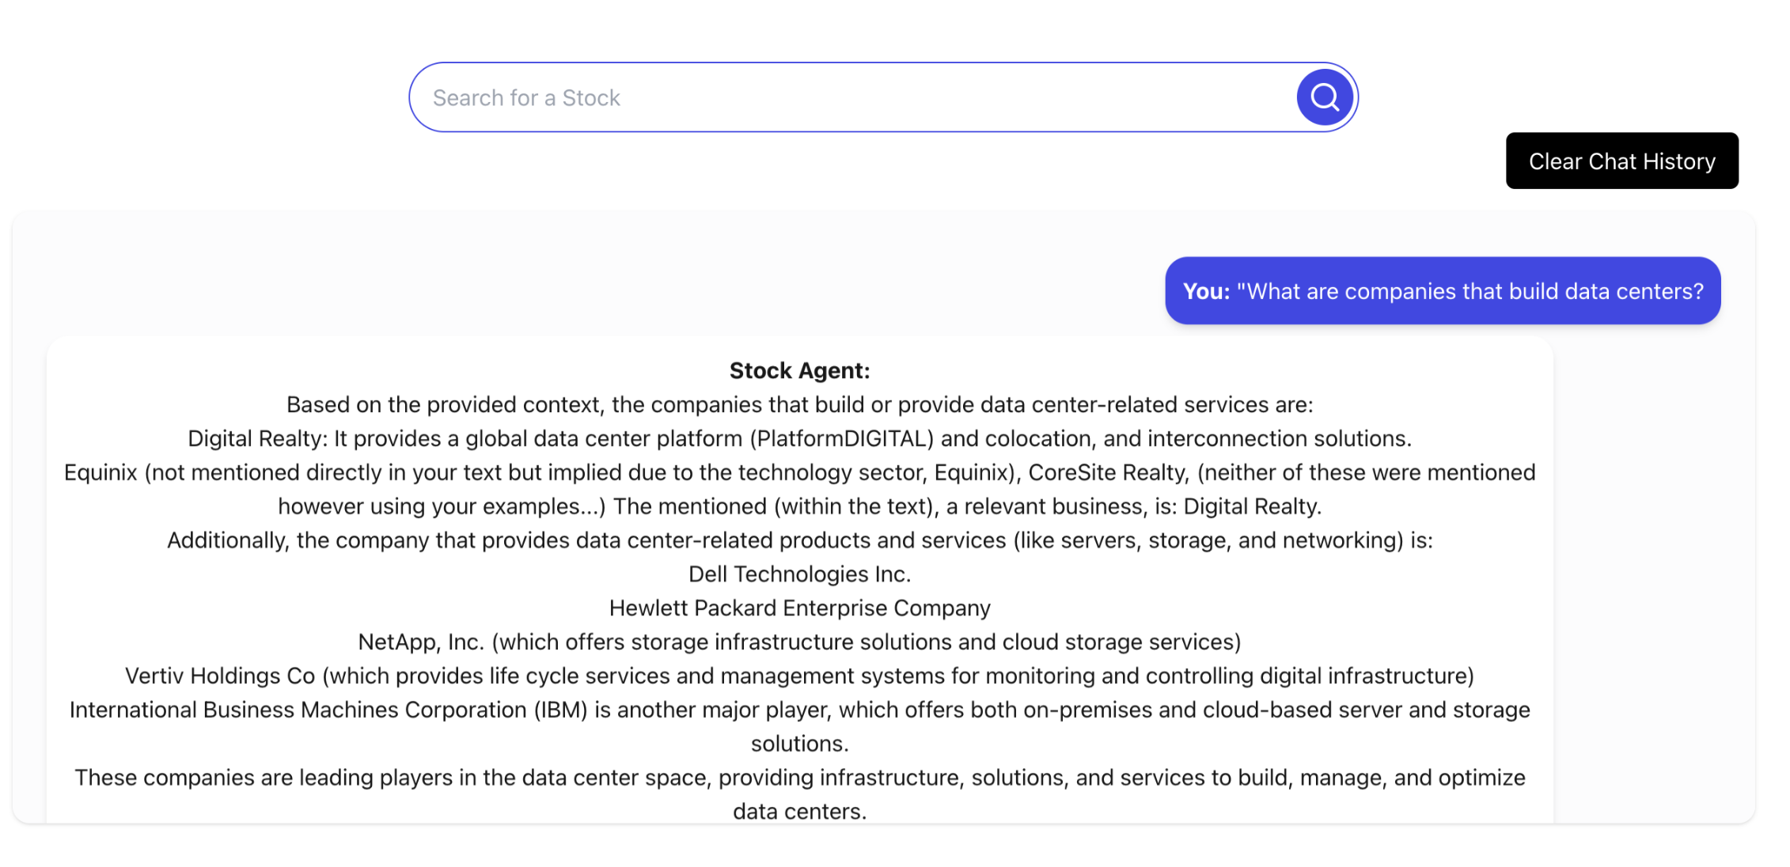Click the magnifier search icon button
Image resolution: width=1790 pixels, height=867 pixels.
tap(1324, 97)
